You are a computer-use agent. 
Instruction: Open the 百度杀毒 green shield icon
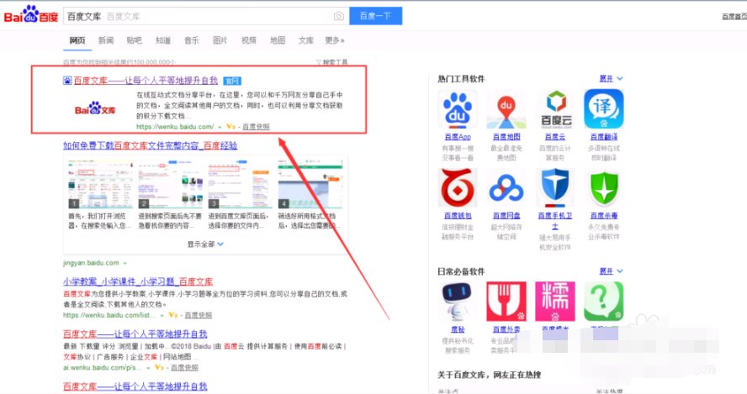604,188
